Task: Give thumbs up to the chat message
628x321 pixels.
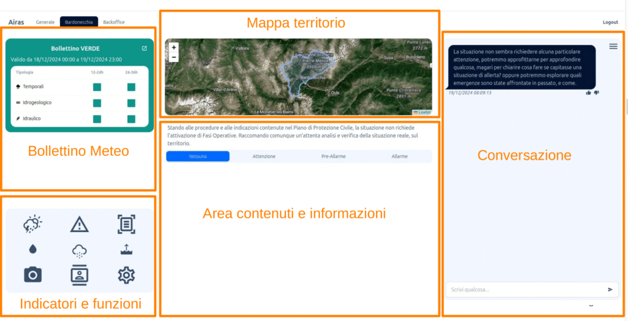Action: (x=589, y=93)
